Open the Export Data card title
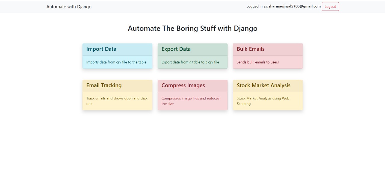 click(x=176, y=49)
